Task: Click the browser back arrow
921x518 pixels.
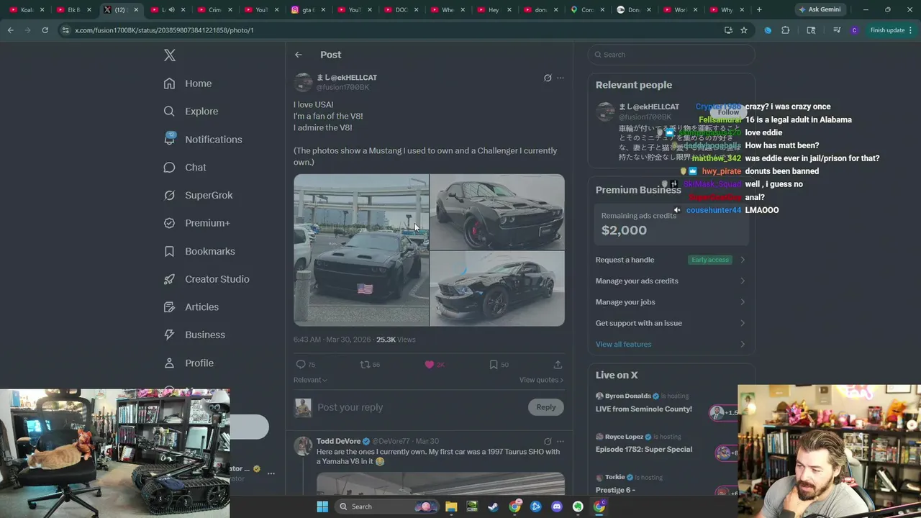Action: point(10,30)
